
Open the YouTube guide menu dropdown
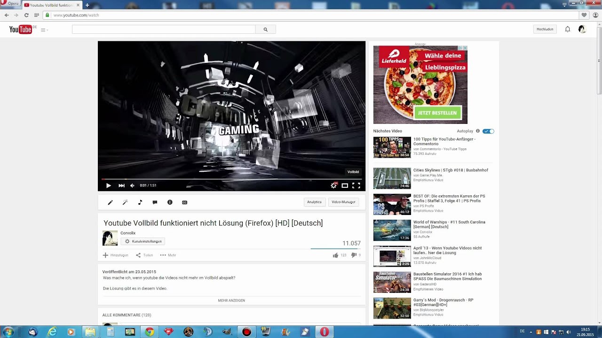click(45, 30)
